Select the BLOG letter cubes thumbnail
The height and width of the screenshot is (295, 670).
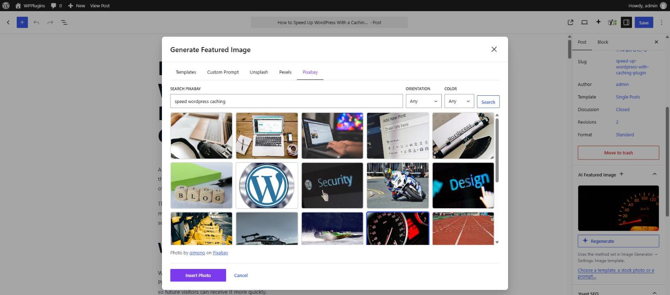[201, 186]
